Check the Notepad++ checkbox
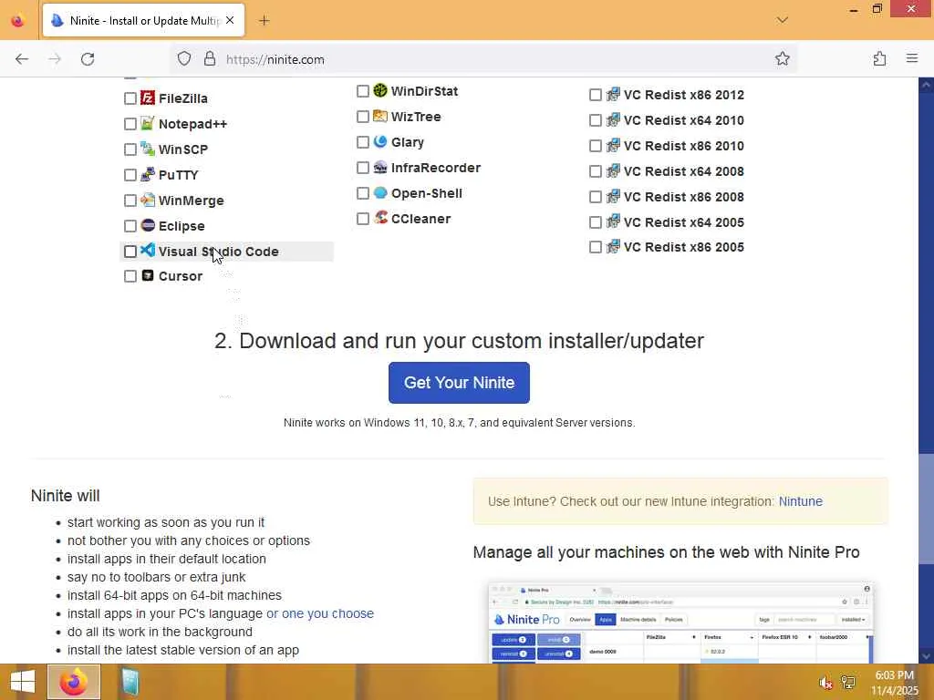Image resolution: width=934 pixels, height=700 pixels. tap(130, 124)
